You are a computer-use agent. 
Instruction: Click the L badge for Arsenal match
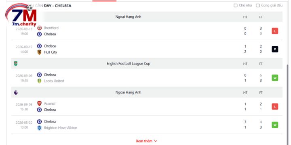click(275, 106)
